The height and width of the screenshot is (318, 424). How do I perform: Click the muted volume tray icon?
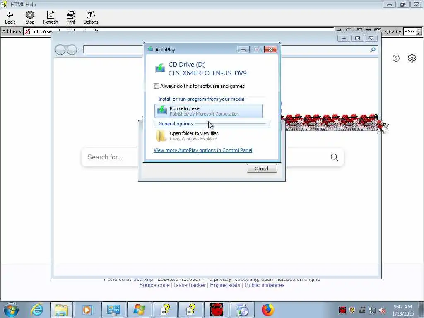(x=382, y=310)
